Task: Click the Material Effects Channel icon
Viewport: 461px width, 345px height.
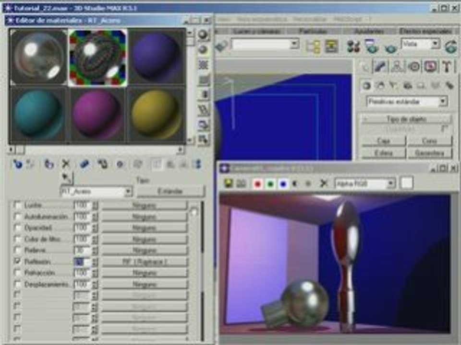Action: (x=120, y=164)
